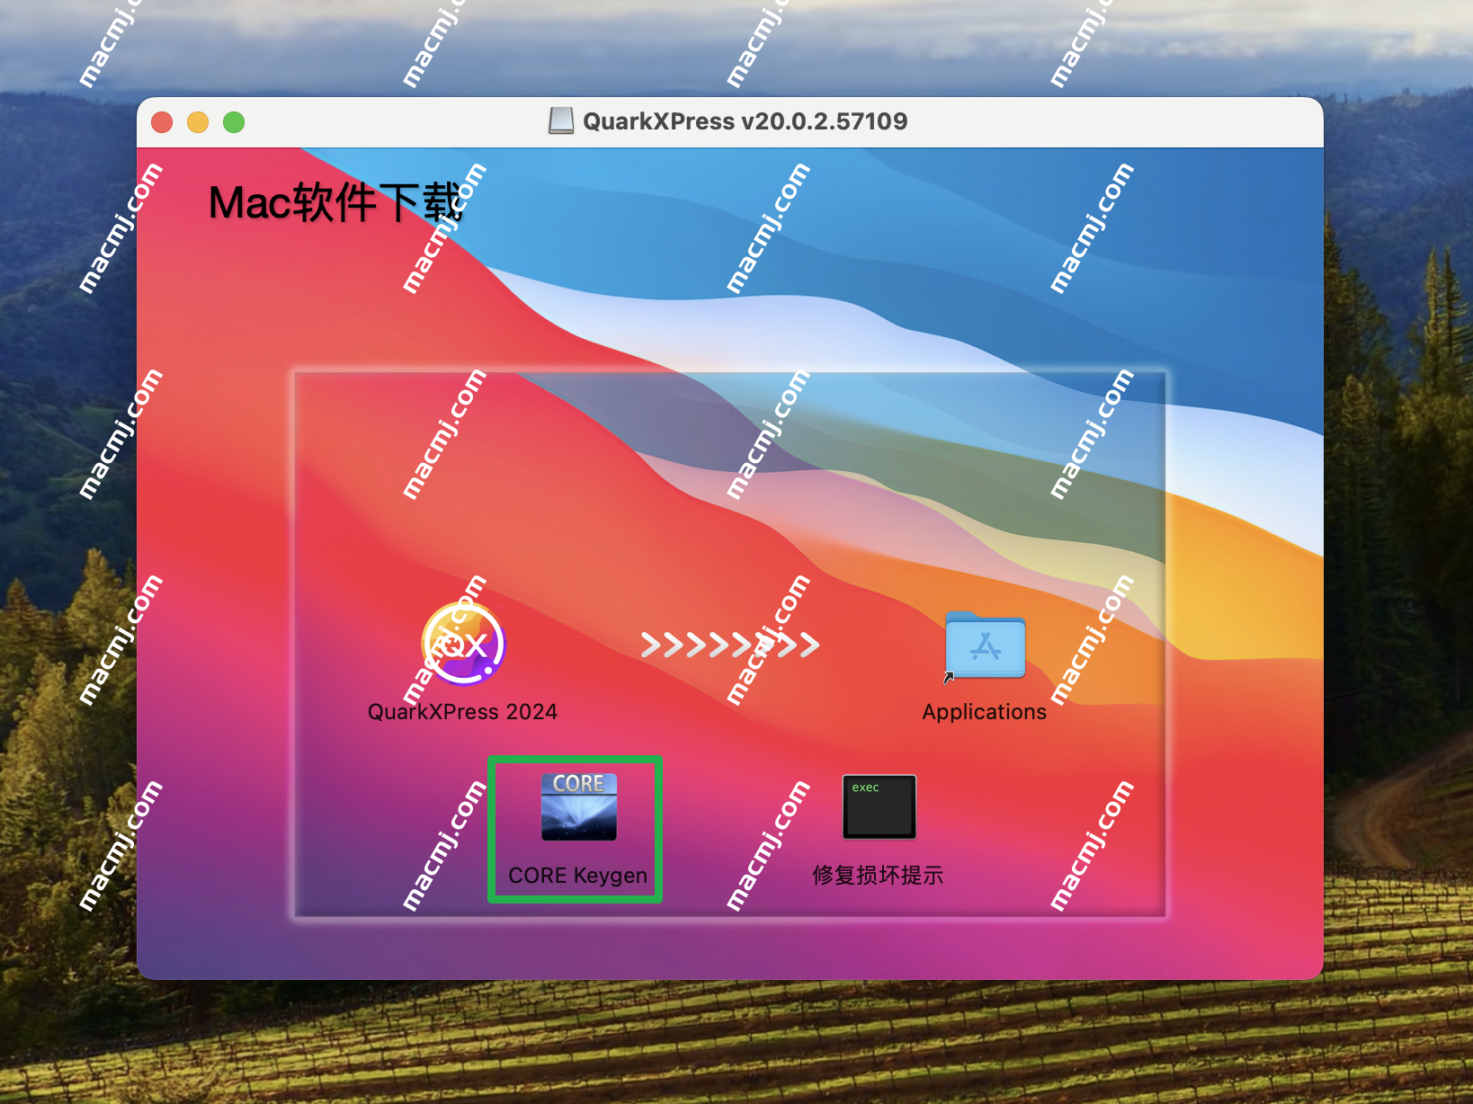This screenshot has width=1473, height=1104.
Task: Click the 'Applications' label text
Action: pyautogui.click(x=985, y=712)
